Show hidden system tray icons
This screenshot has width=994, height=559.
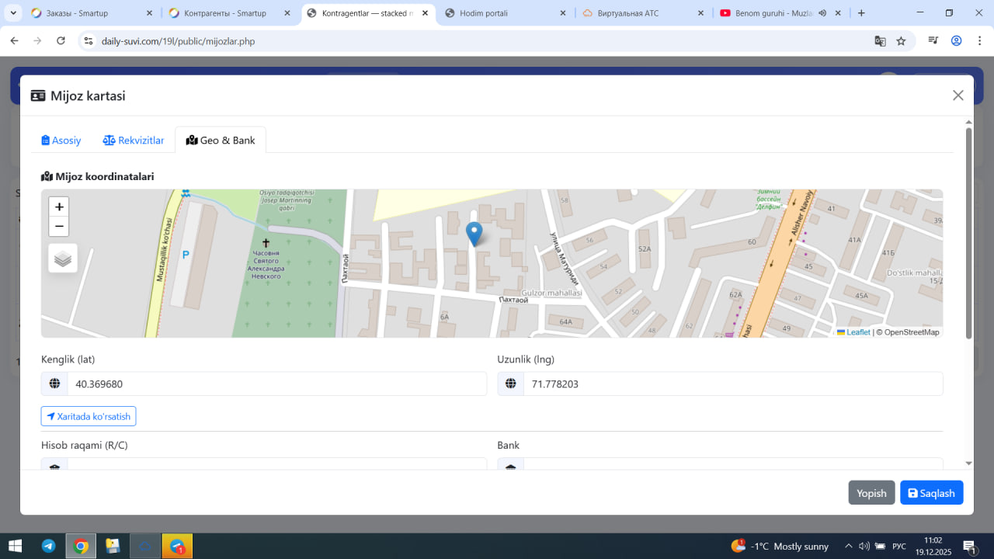848,546
